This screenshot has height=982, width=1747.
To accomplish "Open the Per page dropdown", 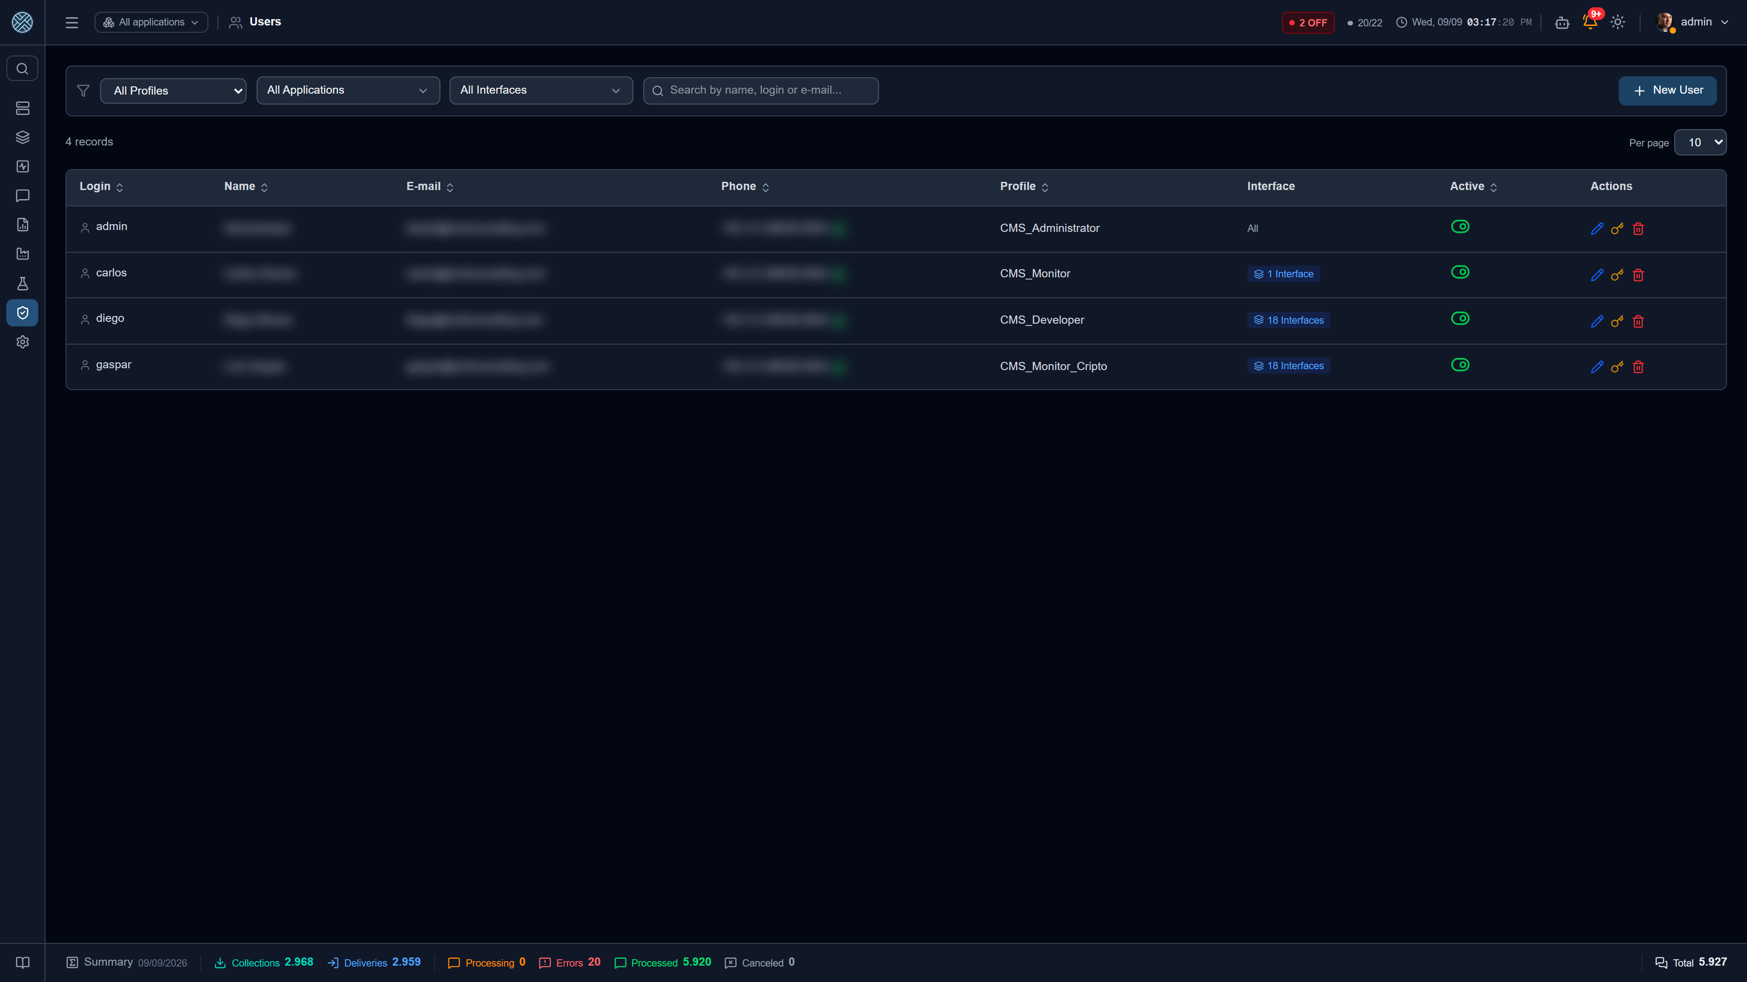I will (x=1700, y=142).
